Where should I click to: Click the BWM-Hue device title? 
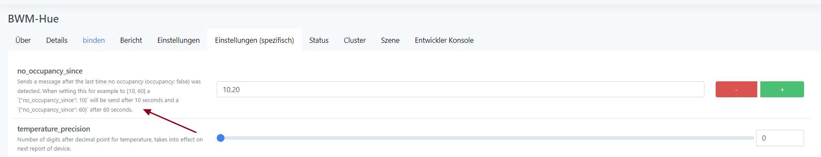click(x=33, y=19)
